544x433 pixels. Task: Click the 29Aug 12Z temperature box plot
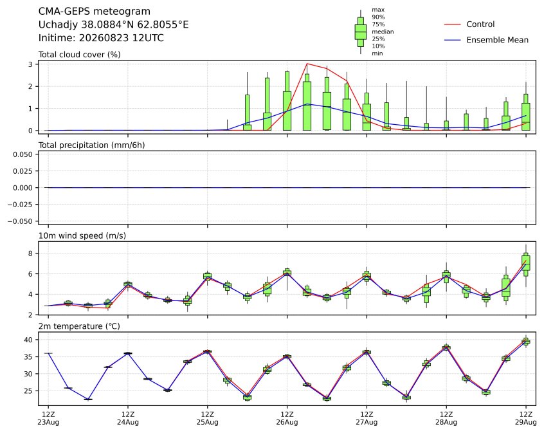526,342
